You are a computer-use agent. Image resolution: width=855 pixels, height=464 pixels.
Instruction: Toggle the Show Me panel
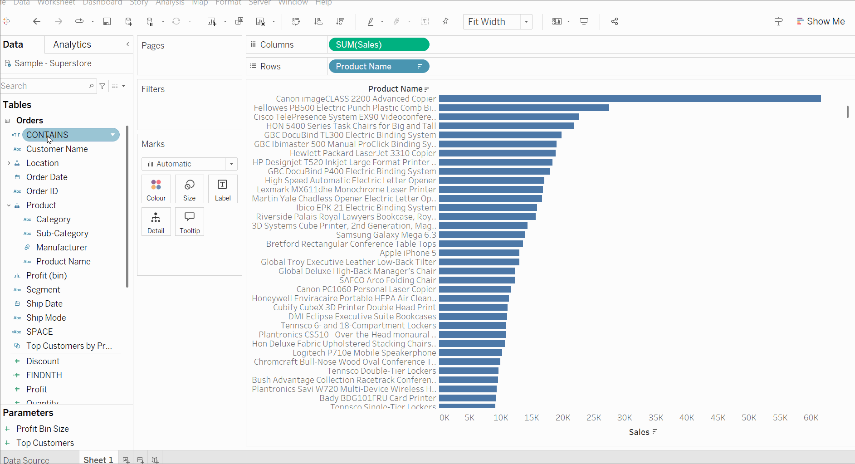(821, 21)
